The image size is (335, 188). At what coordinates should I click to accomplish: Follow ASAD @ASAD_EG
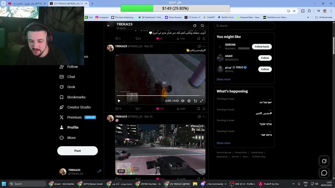(265, 58)
